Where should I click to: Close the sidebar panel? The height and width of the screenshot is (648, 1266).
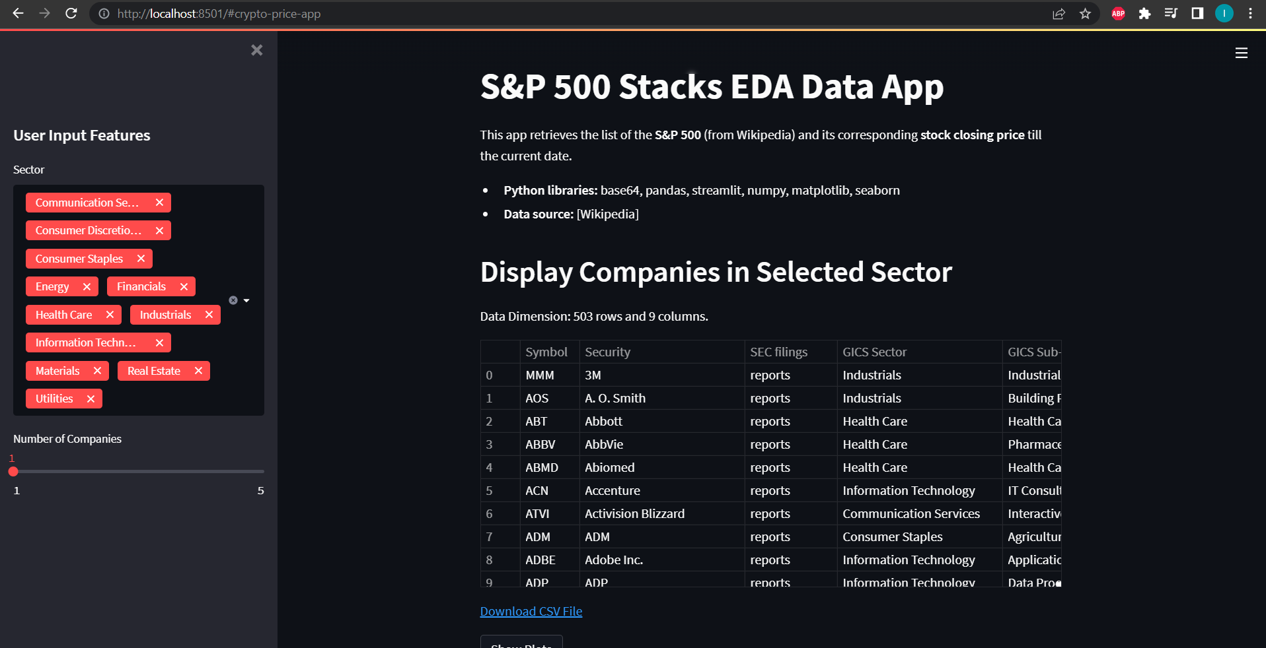(x=257, y=50)
